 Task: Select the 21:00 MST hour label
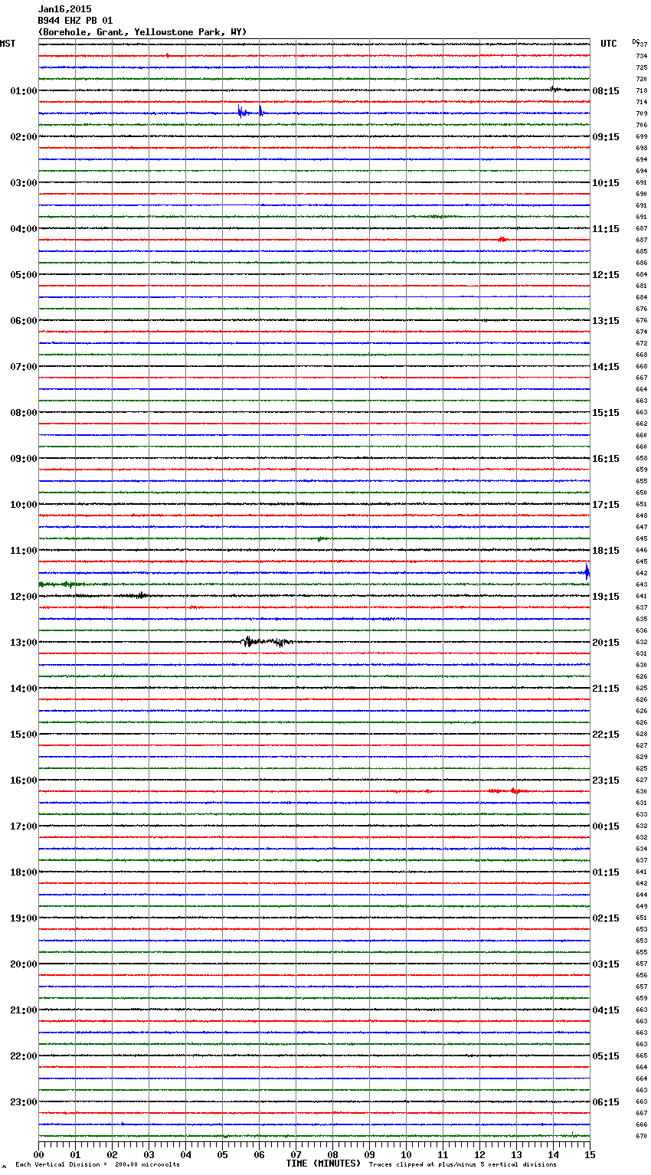(24, 1010)
